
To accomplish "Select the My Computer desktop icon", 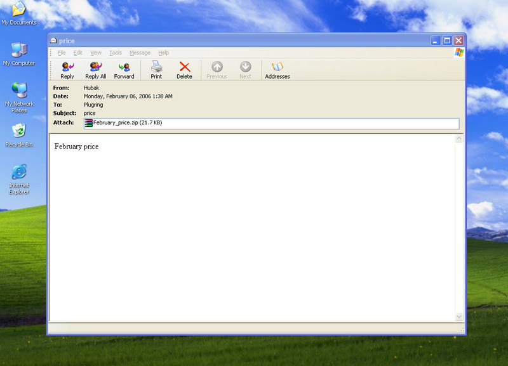I will [19, 54].
